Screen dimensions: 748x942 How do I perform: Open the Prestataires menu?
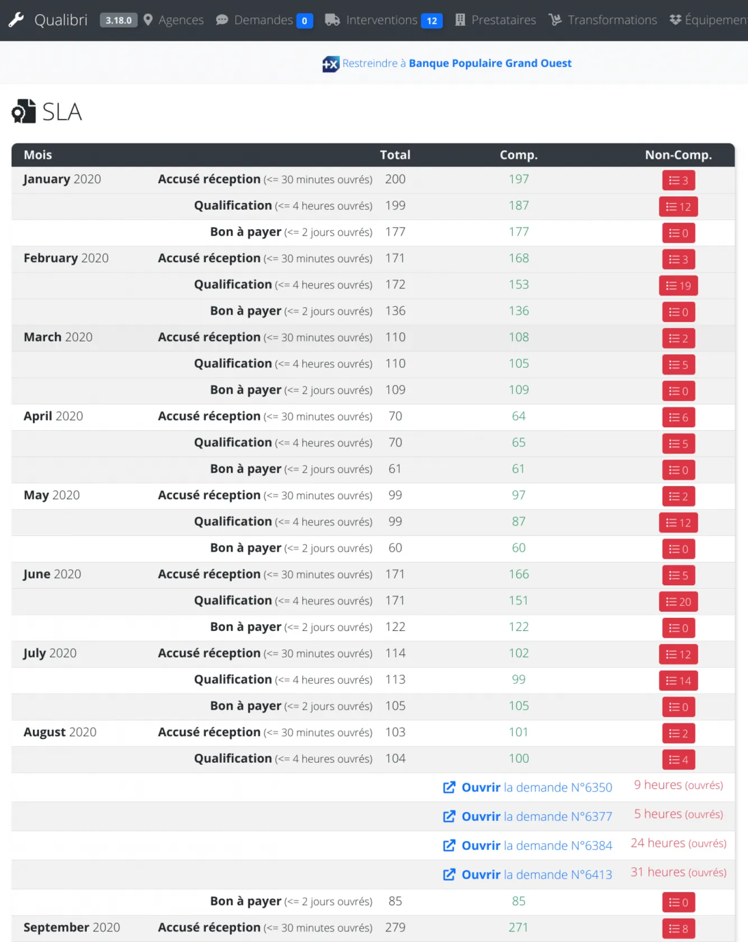pos(503,20)
